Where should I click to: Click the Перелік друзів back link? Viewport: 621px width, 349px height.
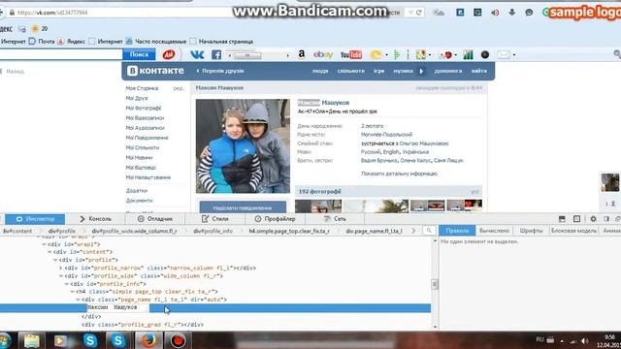pos(220,71)
